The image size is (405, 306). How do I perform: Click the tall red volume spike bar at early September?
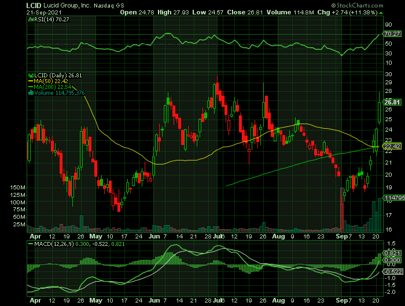(x=342, y=208)
